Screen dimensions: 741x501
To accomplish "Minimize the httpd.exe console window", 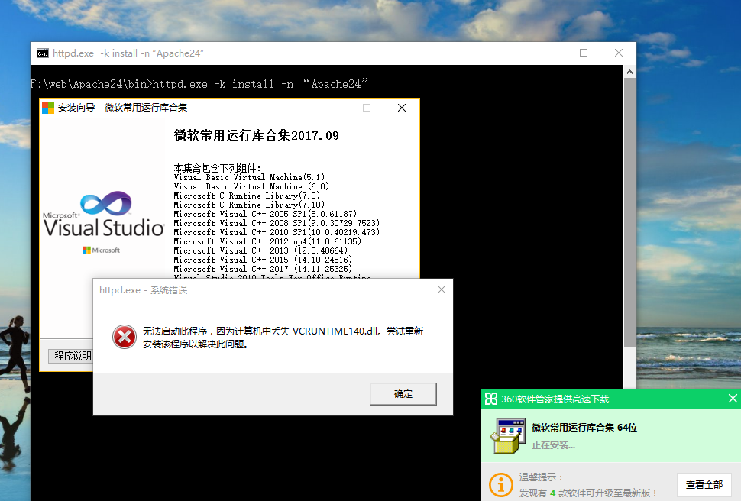I will (x=549, y=53).
